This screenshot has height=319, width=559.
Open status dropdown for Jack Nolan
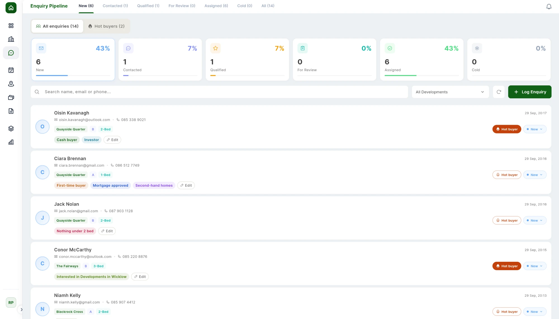point(535,220)
